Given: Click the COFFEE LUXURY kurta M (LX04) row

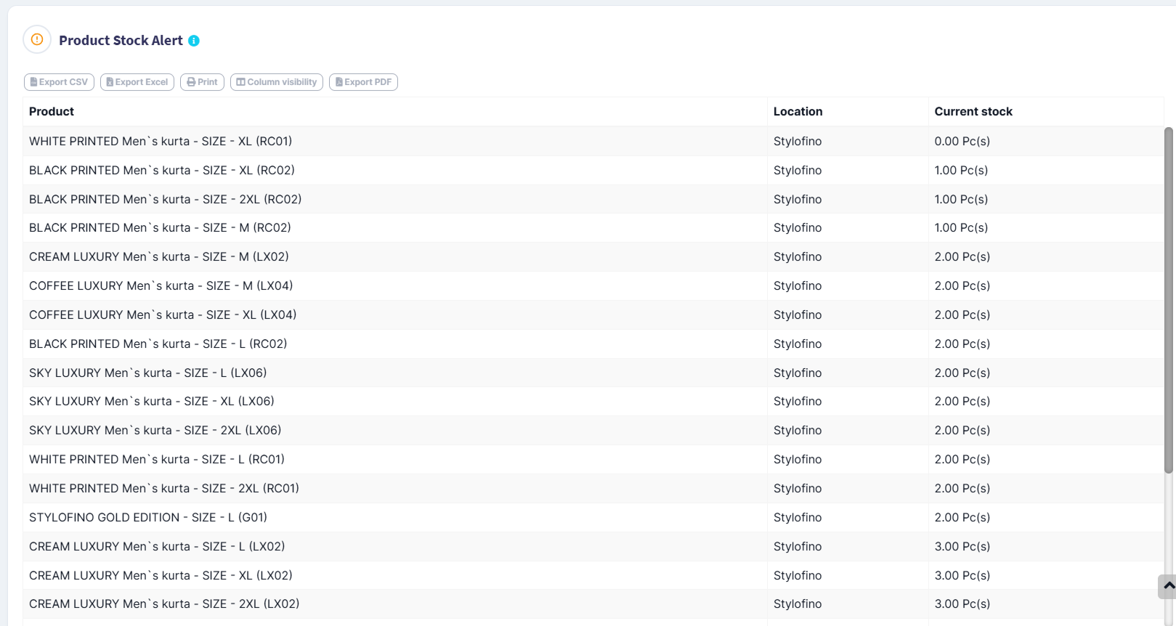Looking at the screenshot, I should tap(161, 286).
